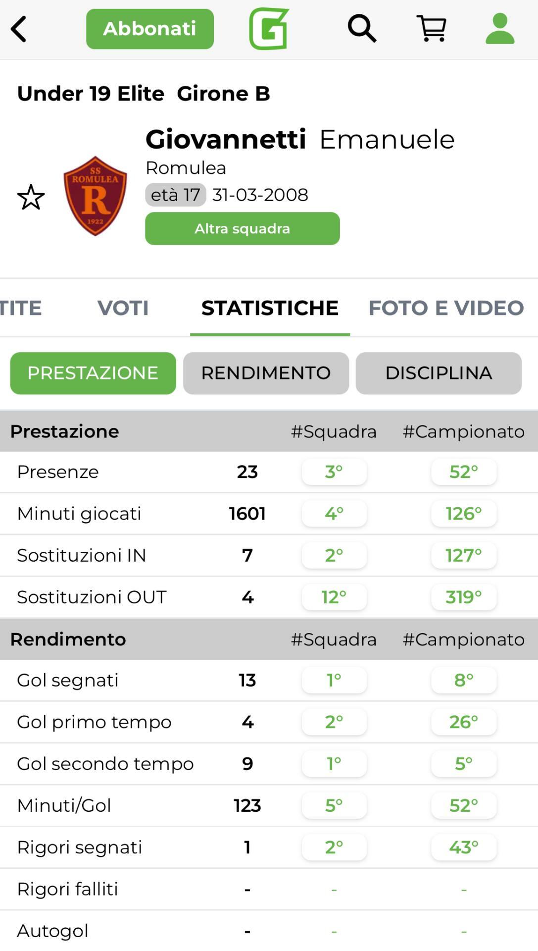Open the shopping cart

(432, 29)
